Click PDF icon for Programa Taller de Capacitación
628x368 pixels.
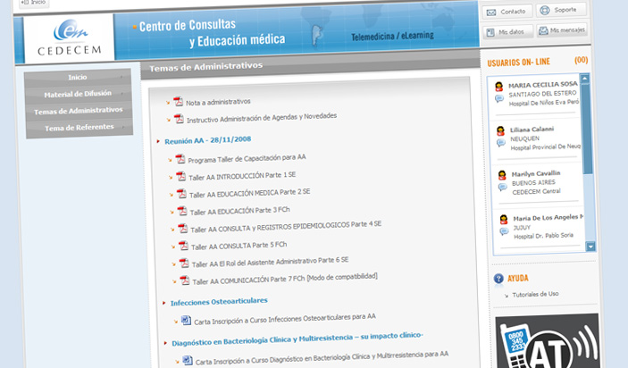(x=180, y=159)
